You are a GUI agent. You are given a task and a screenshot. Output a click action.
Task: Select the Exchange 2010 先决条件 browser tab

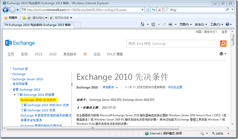point(39,25)
